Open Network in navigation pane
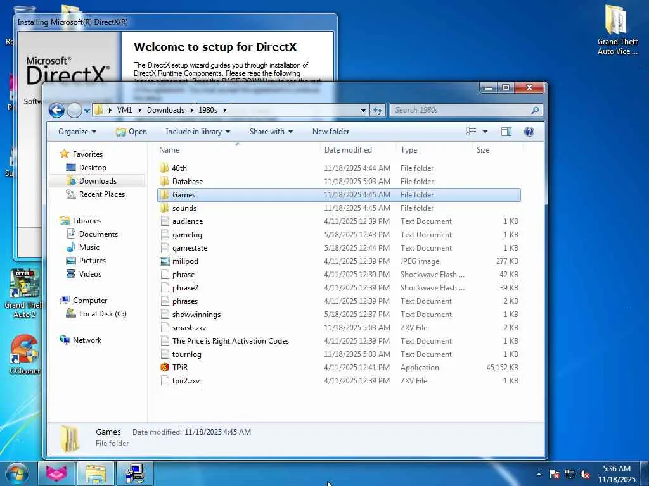This screenshot has height=486, width=649. click(x=87, y=340)
